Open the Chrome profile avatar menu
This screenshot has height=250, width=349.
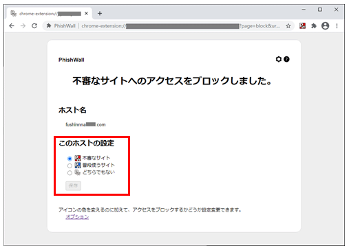tap(325, 26)
